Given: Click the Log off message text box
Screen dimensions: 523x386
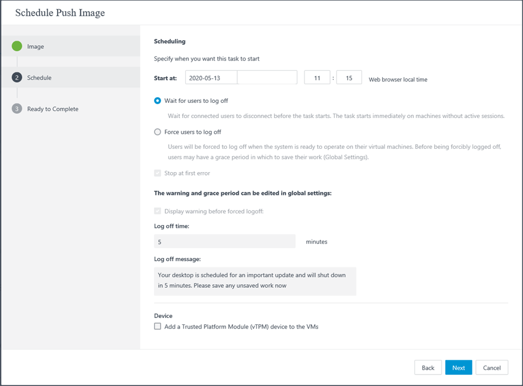Looking at the screenshot, I should coord(255,281).
